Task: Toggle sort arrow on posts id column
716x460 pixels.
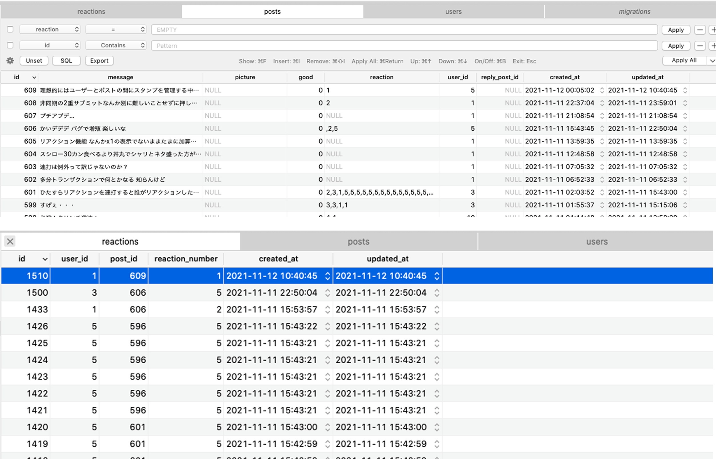Action: point(34,77)
